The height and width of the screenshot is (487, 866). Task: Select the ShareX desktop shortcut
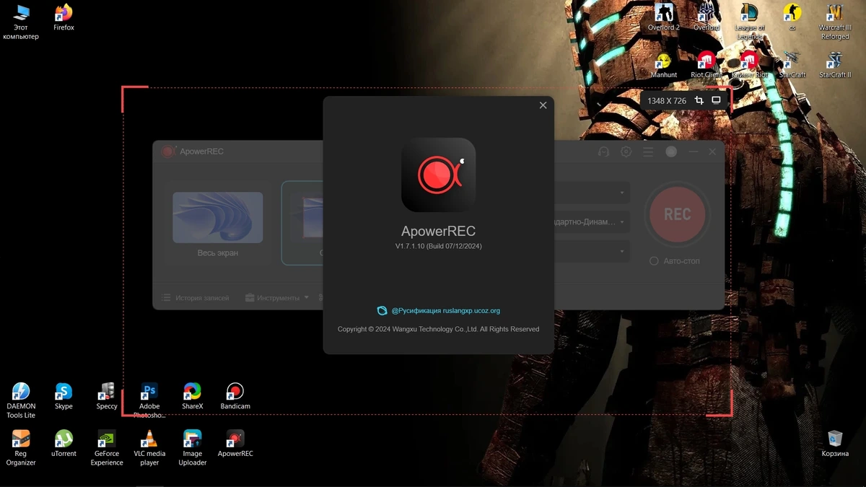point(193,396)
